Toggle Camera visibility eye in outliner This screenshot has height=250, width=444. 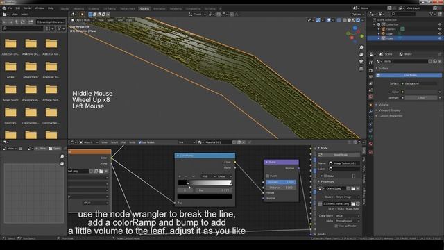(440, 29)
